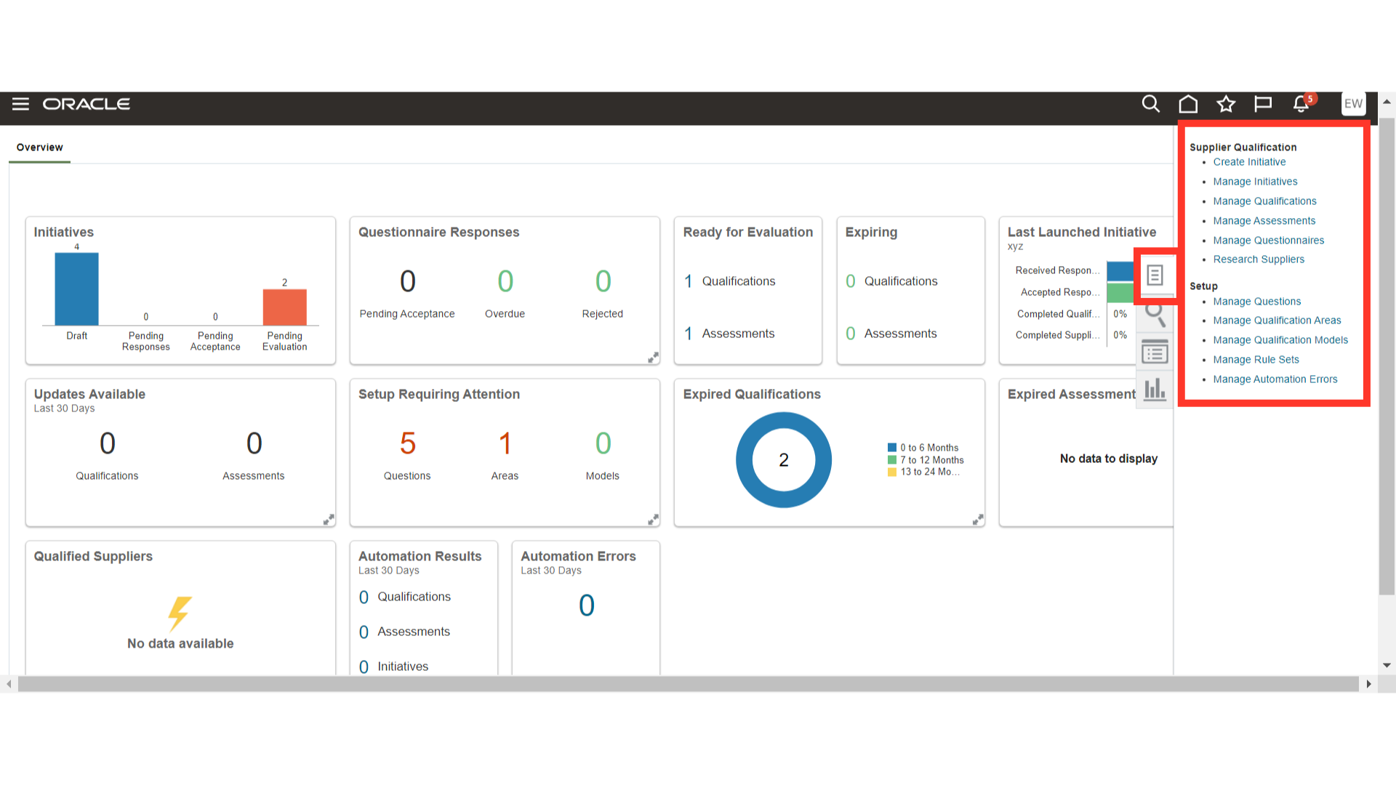Open Manage Rule Sets task

tap(1256, 360)
